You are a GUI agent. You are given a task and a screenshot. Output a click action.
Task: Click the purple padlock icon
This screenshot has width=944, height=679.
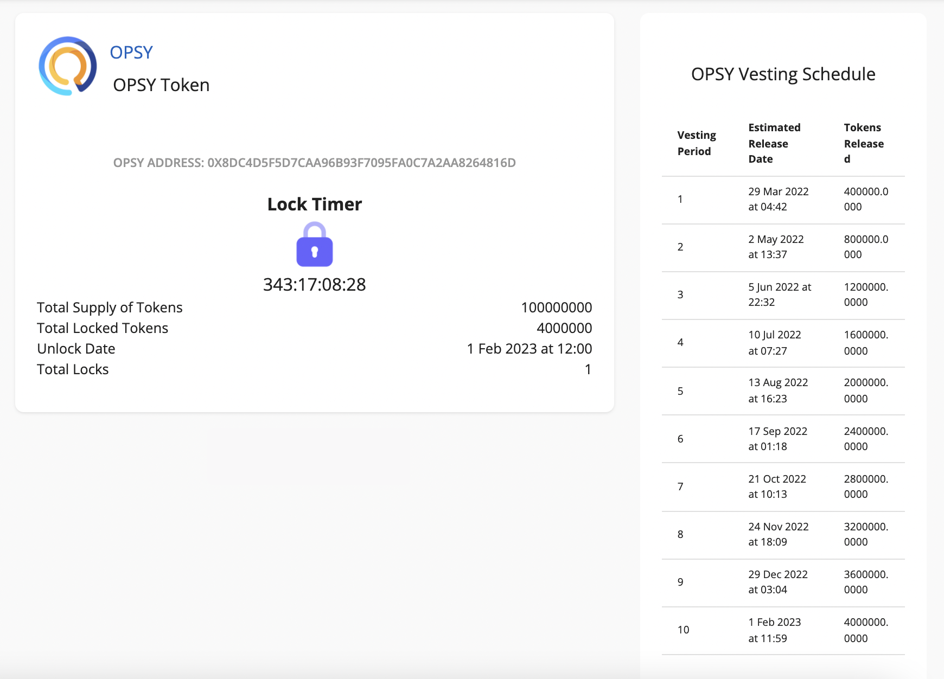click(314, 245)
